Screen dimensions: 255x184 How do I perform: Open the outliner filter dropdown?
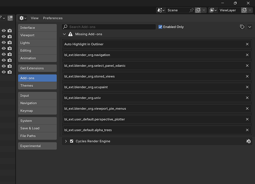[3, 18]
